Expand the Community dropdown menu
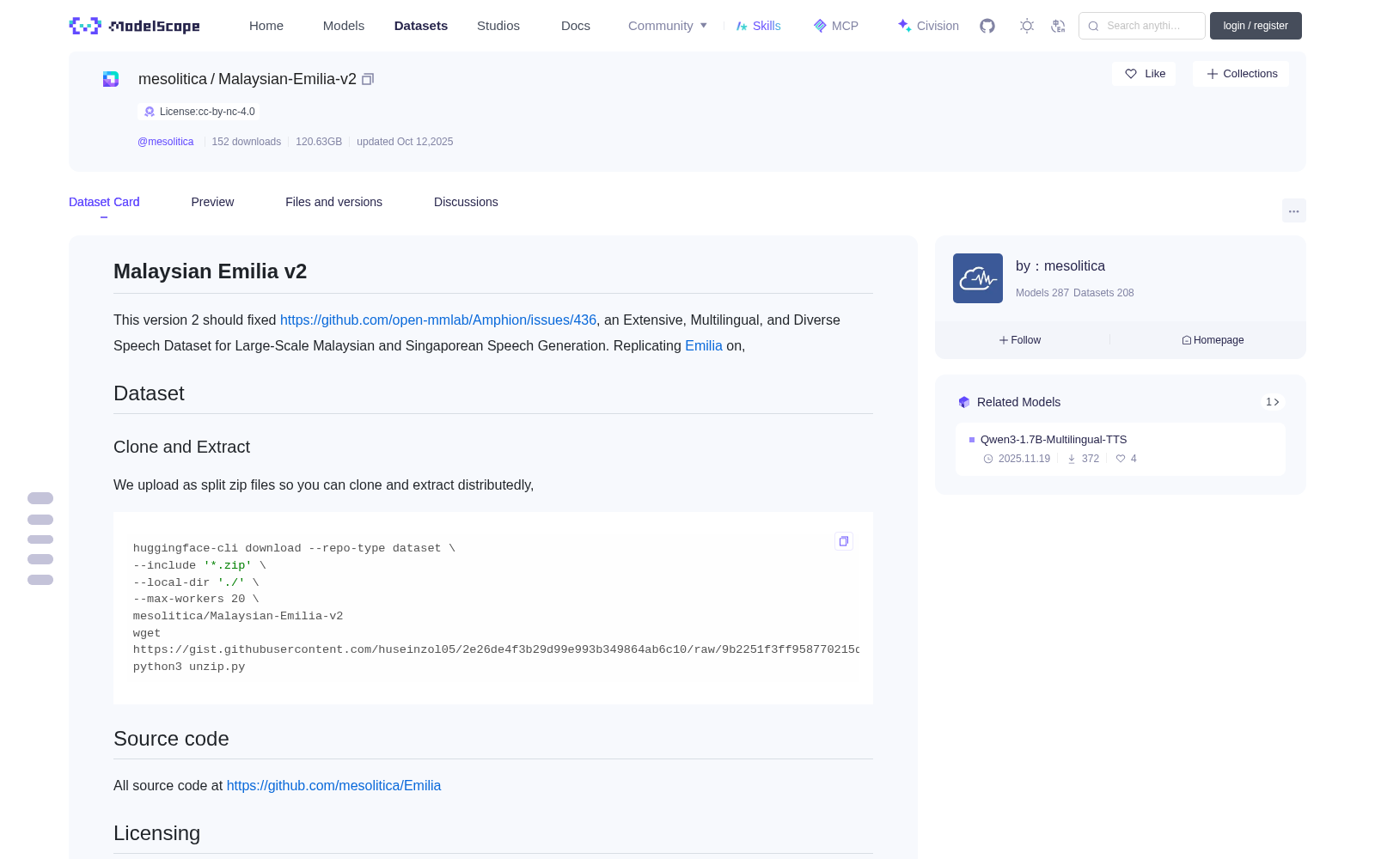 click(x=668, y=26)
